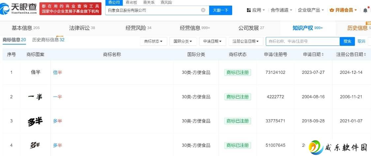371x156 pixels.
Task: Open the 知识产权 section tab
Action: [x=308, y=28]
